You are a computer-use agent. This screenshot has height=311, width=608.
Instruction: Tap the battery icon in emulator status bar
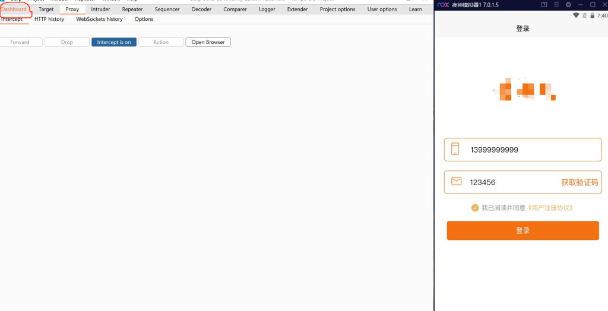point(592,15)
